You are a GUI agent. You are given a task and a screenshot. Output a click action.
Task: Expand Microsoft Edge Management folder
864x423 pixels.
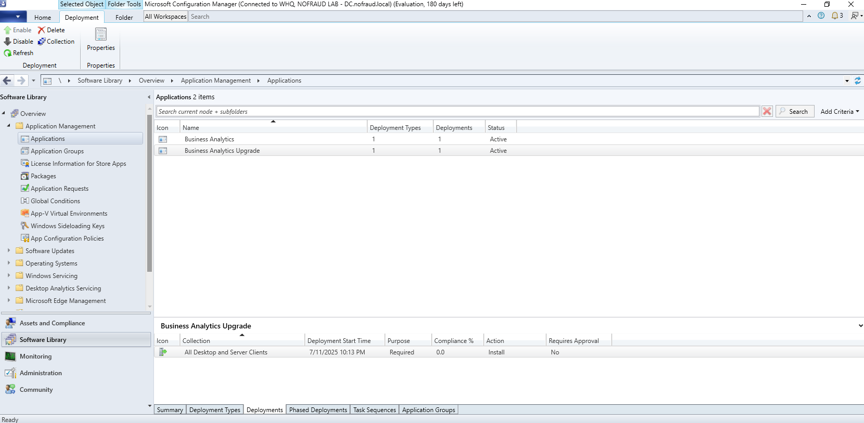click(9, 300)
